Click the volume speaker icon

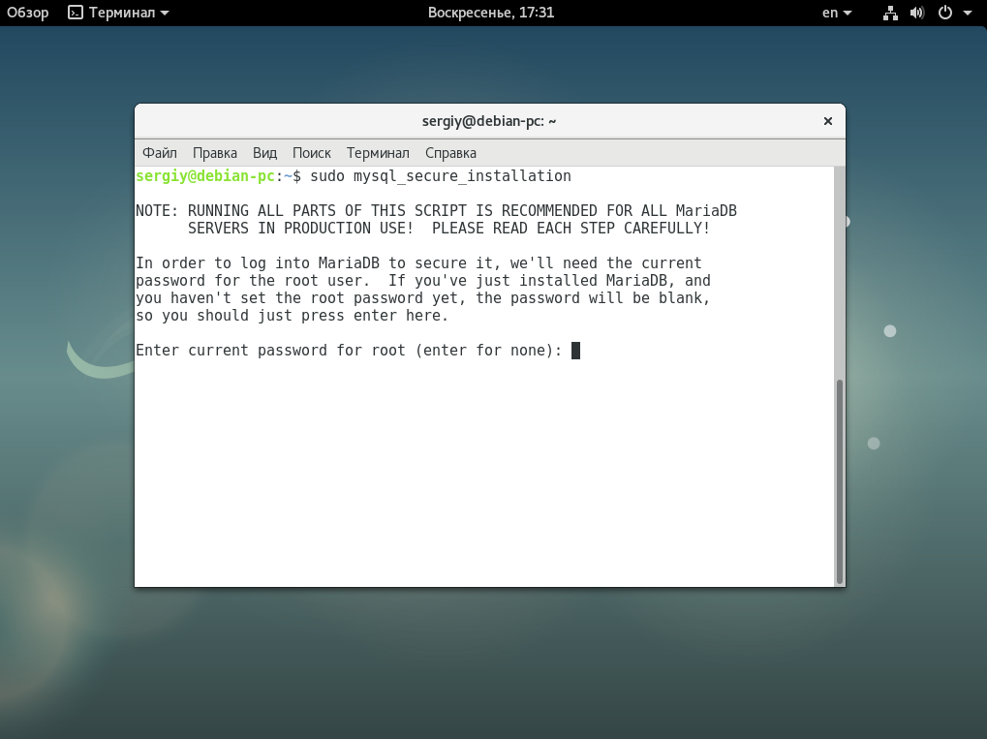tap(918, 13)
